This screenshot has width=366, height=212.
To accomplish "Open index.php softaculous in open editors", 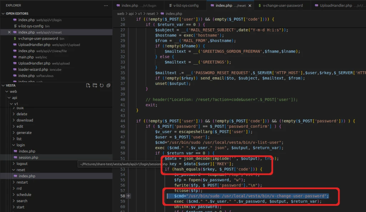I will tap(56, 76).
